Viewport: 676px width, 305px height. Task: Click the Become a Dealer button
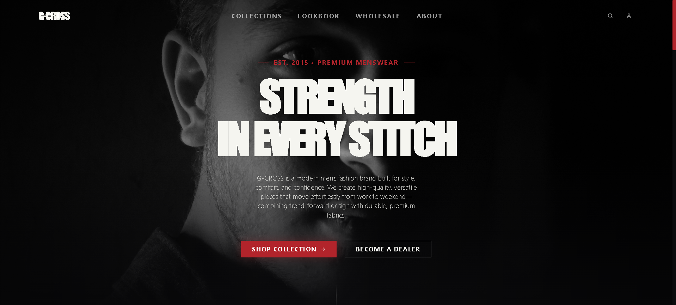point(388,249)
